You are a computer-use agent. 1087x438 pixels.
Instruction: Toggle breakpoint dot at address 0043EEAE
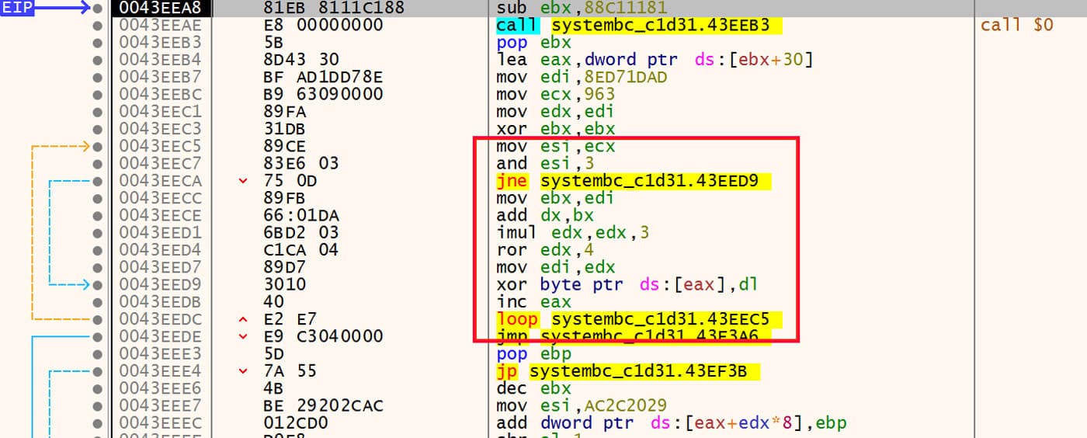tap(97, 26)
